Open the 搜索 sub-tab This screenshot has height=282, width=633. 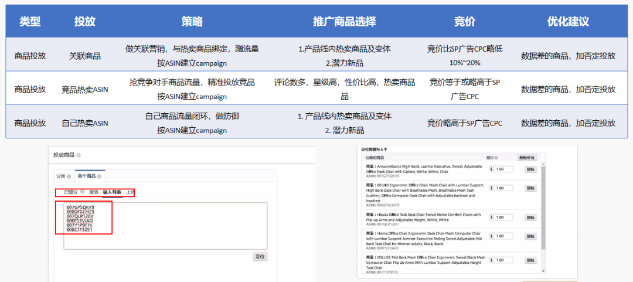(94, 192)
